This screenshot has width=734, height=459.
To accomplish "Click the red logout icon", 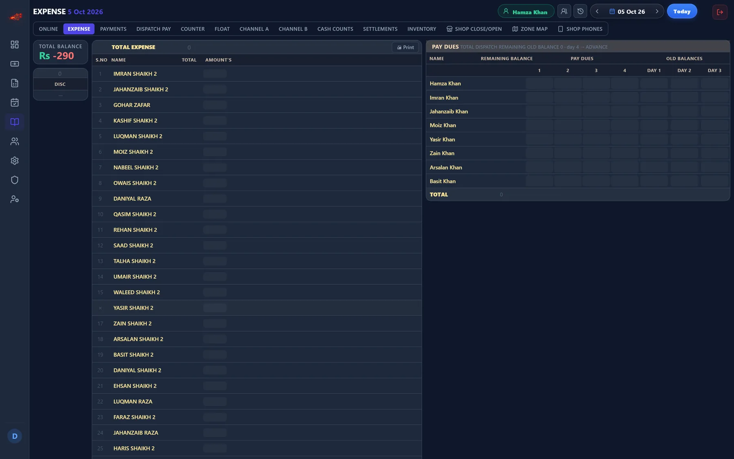I will pyautogui.click(x=720, y=12).
